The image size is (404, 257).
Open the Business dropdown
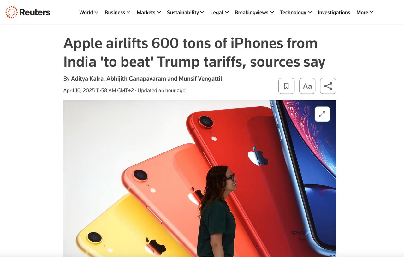coord(117,12)
